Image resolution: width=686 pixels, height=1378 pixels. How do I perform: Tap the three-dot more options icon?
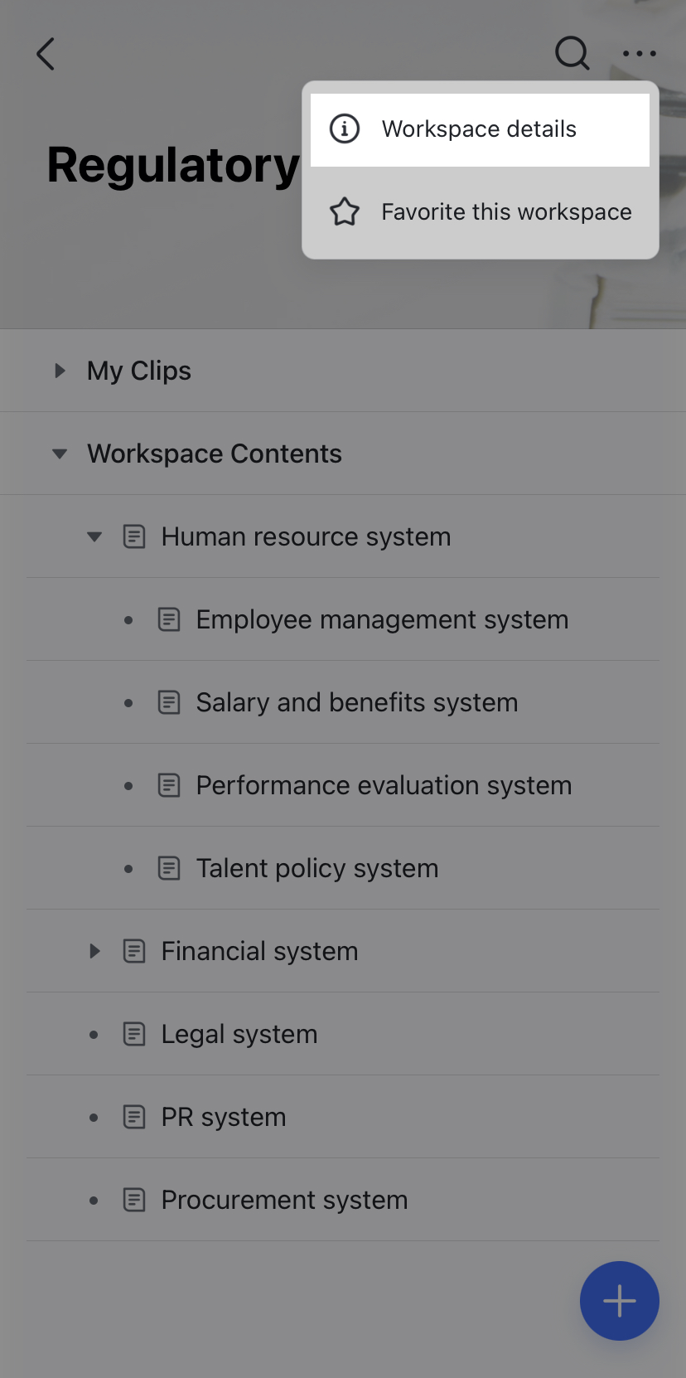640,54
